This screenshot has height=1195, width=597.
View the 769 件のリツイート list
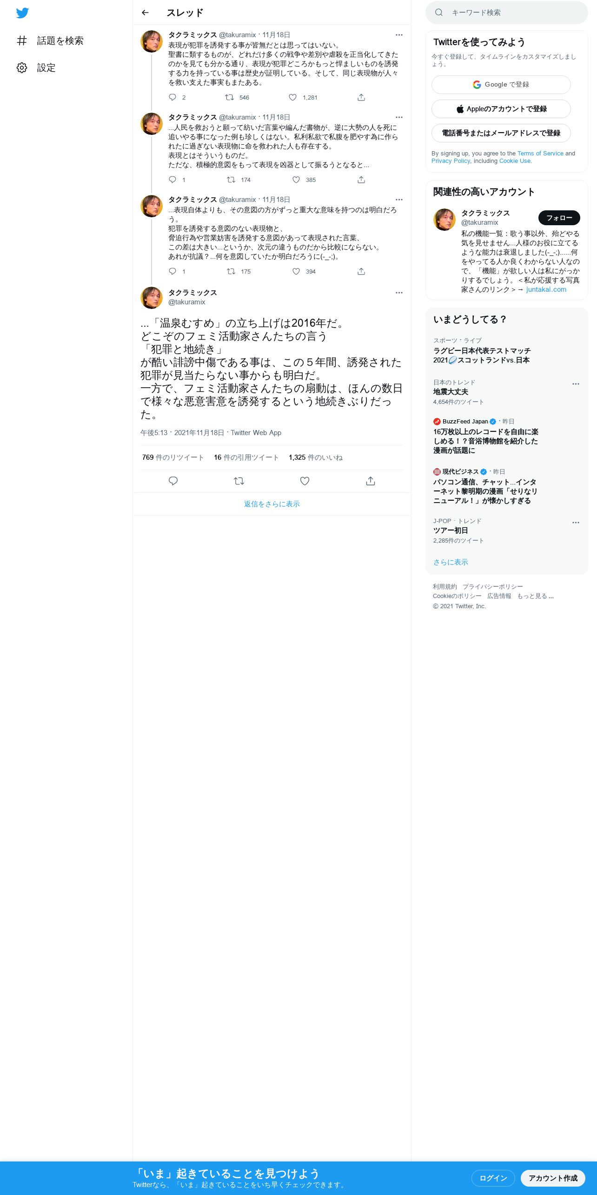173,457
